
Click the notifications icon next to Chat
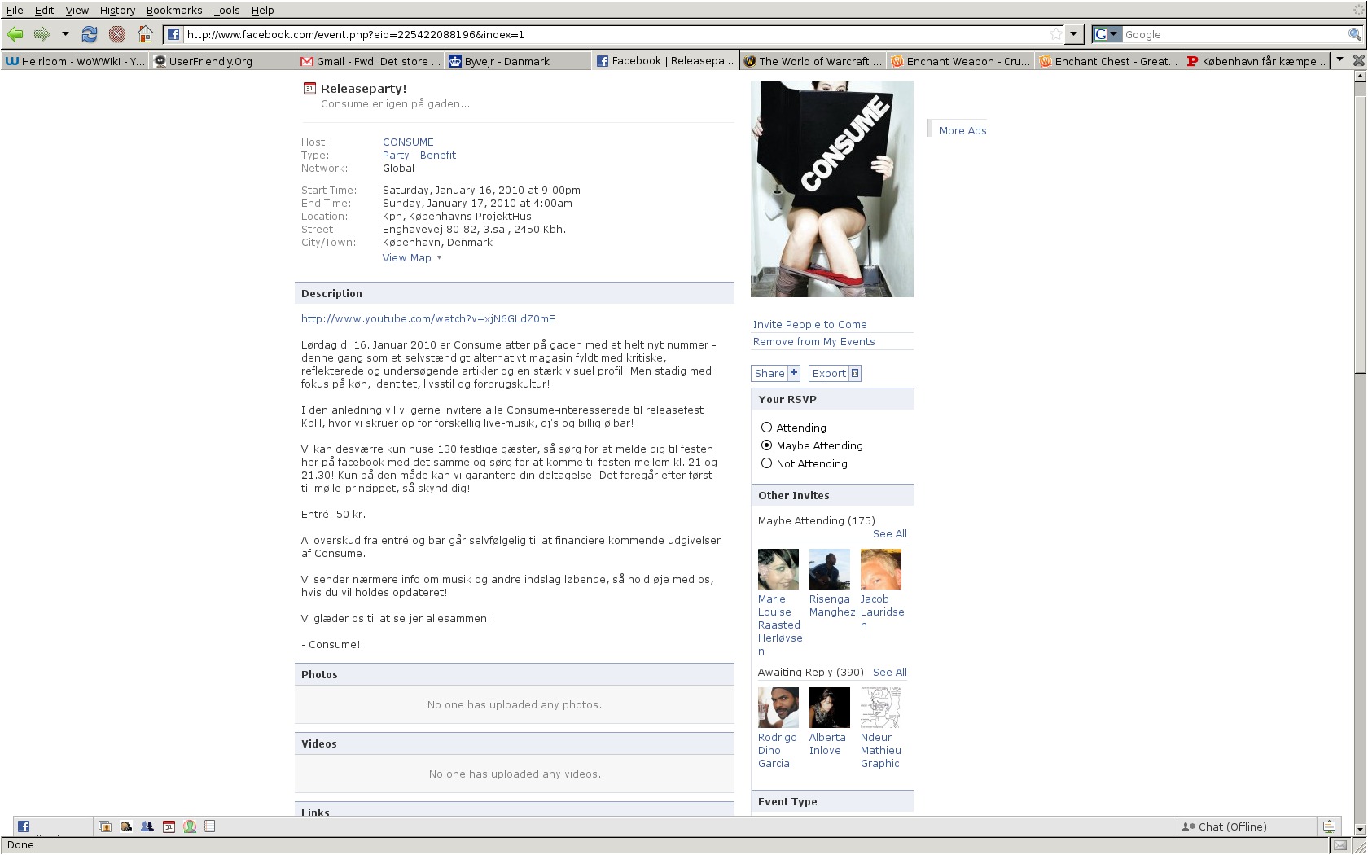click(1329, 826)
